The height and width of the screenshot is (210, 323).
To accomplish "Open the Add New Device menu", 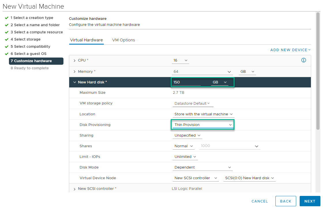I will pos(290,50).
